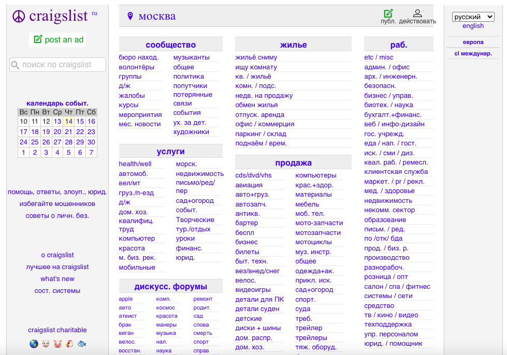The width and height of the screenshot is (507, 355).
Task: Open the раб. category header
Action: tap(399, 45)
